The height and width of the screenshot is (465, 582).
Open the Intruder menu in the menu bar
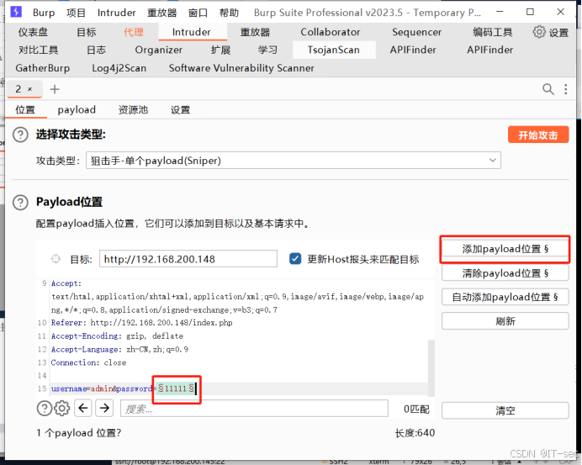[116, 13]
